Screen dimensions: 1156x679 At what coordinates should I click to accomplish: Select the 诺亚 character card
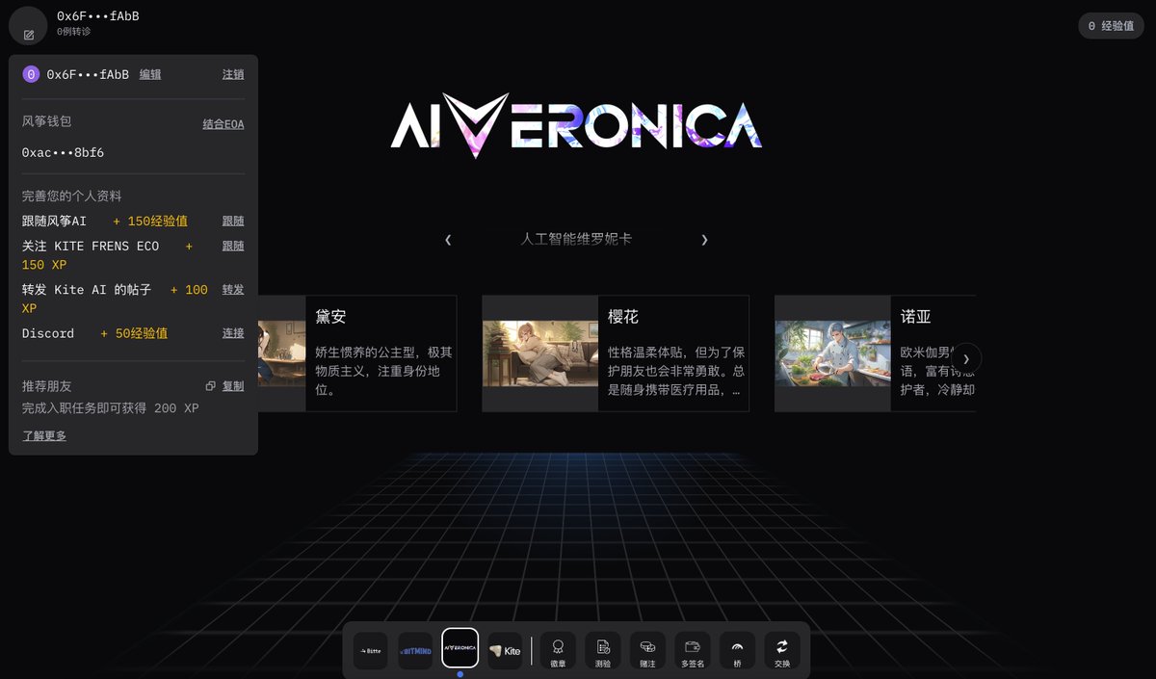pyautogui.click(x=876, y=353)
